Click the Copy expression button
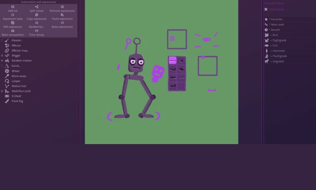316x190 pixels. [x=37, y=17]
